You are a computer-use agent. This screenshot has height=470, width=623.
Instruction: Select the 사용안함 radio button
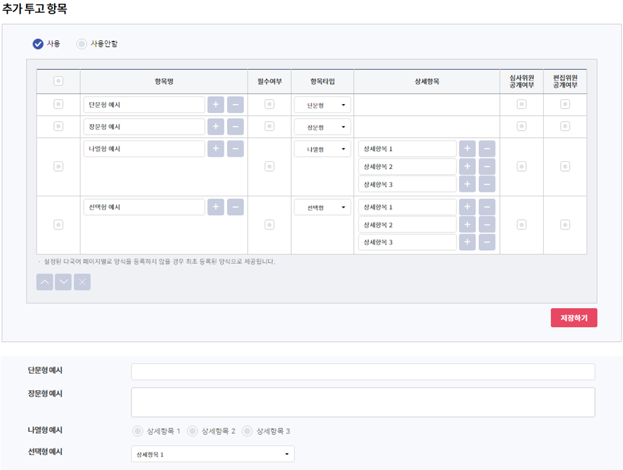tap(81, 44)
